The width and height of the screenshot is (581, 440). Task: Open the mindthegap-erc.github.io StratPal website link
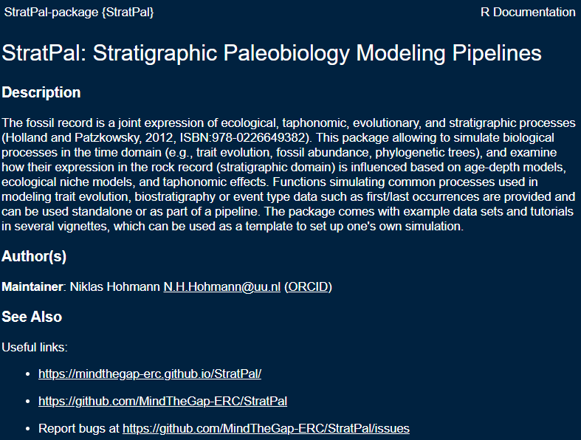click(150, 374)
